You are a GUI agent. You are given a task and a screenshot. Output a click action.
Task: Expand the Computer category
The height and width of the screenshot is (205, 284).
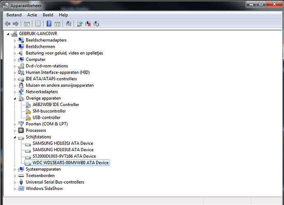pyautogui.click(x=15, y=60)
